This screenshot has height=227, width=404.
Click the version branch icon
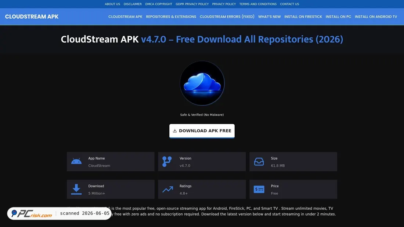(167, 162)
